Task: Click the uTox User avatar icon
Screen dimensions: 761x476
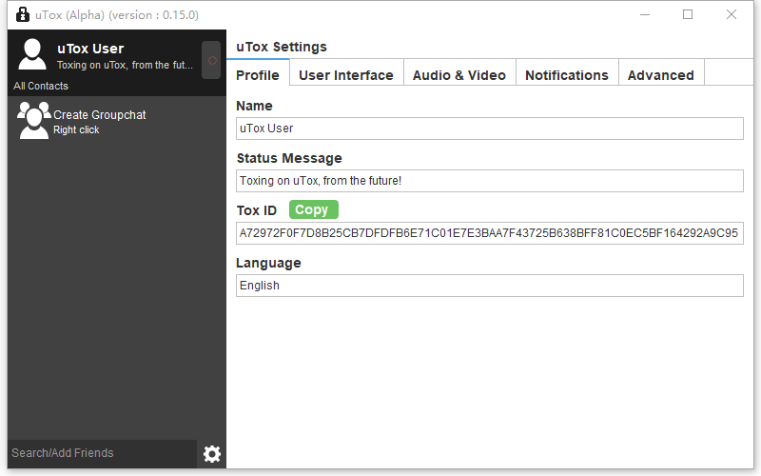Action: (x=32, y=54)
